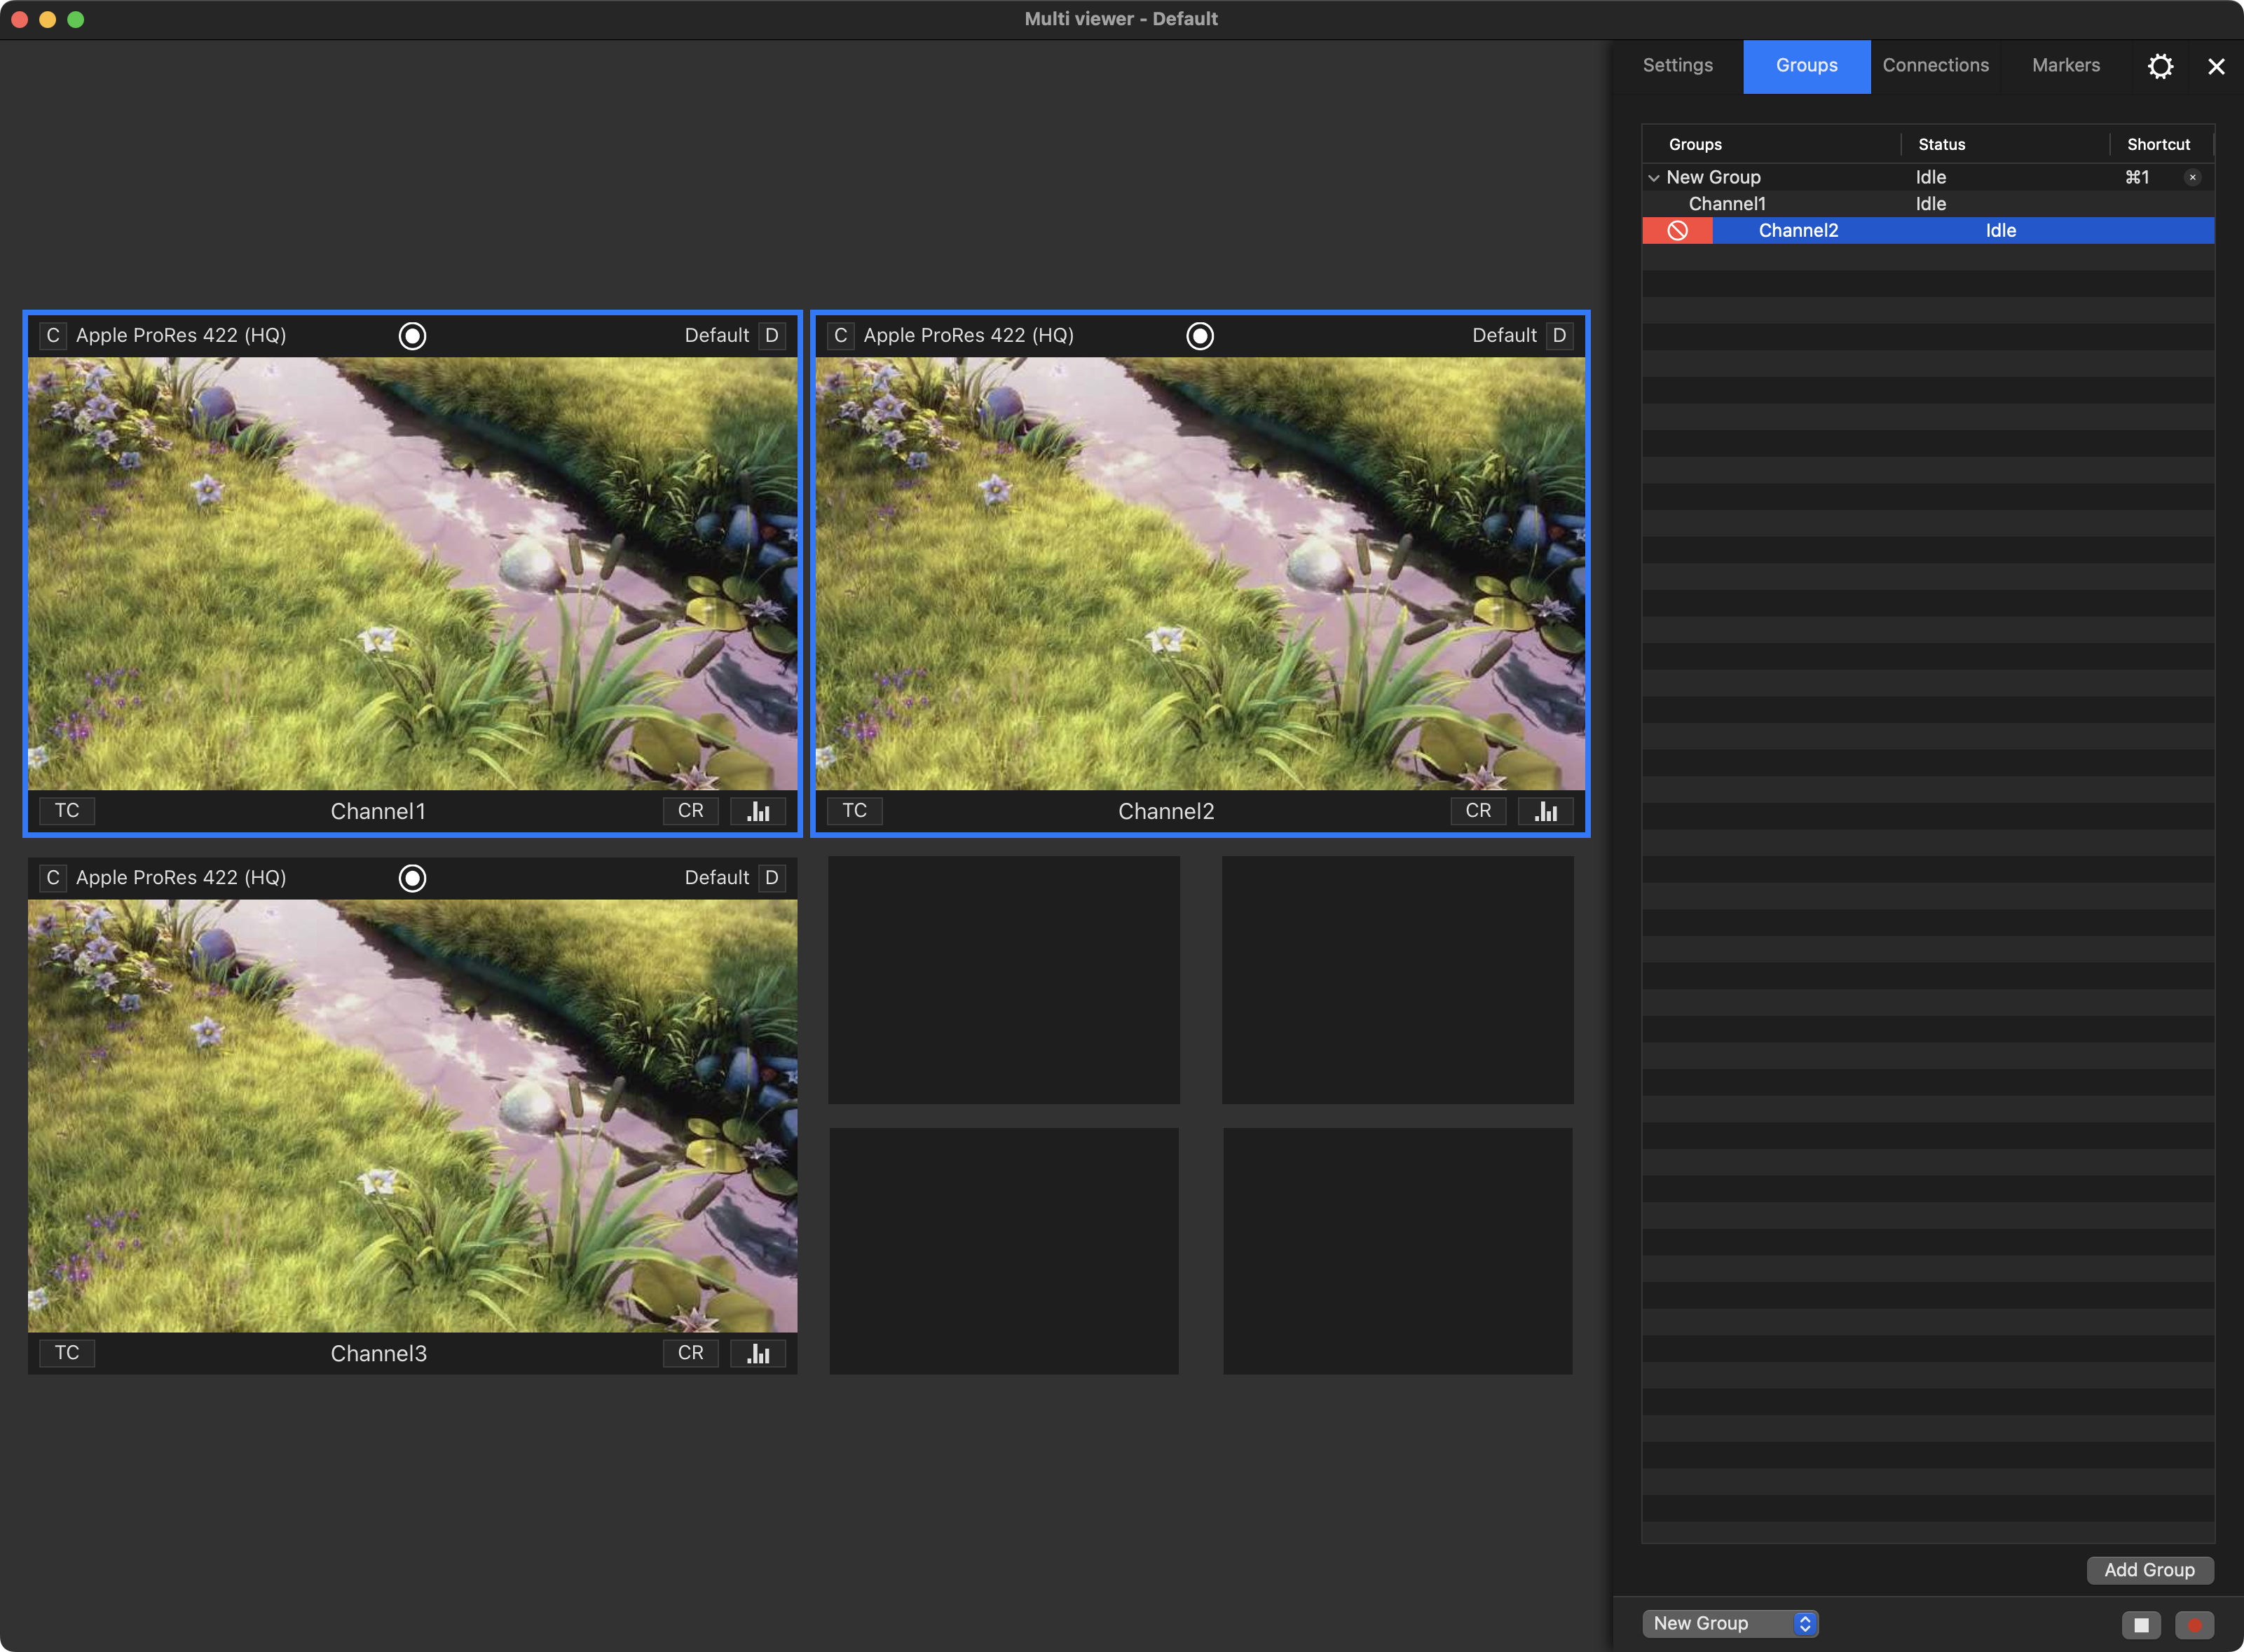The height and width of the screenshot is (1652, 2244).
Task: Click the D button on Channel3 viewer
Action: [x=772, y=878]
